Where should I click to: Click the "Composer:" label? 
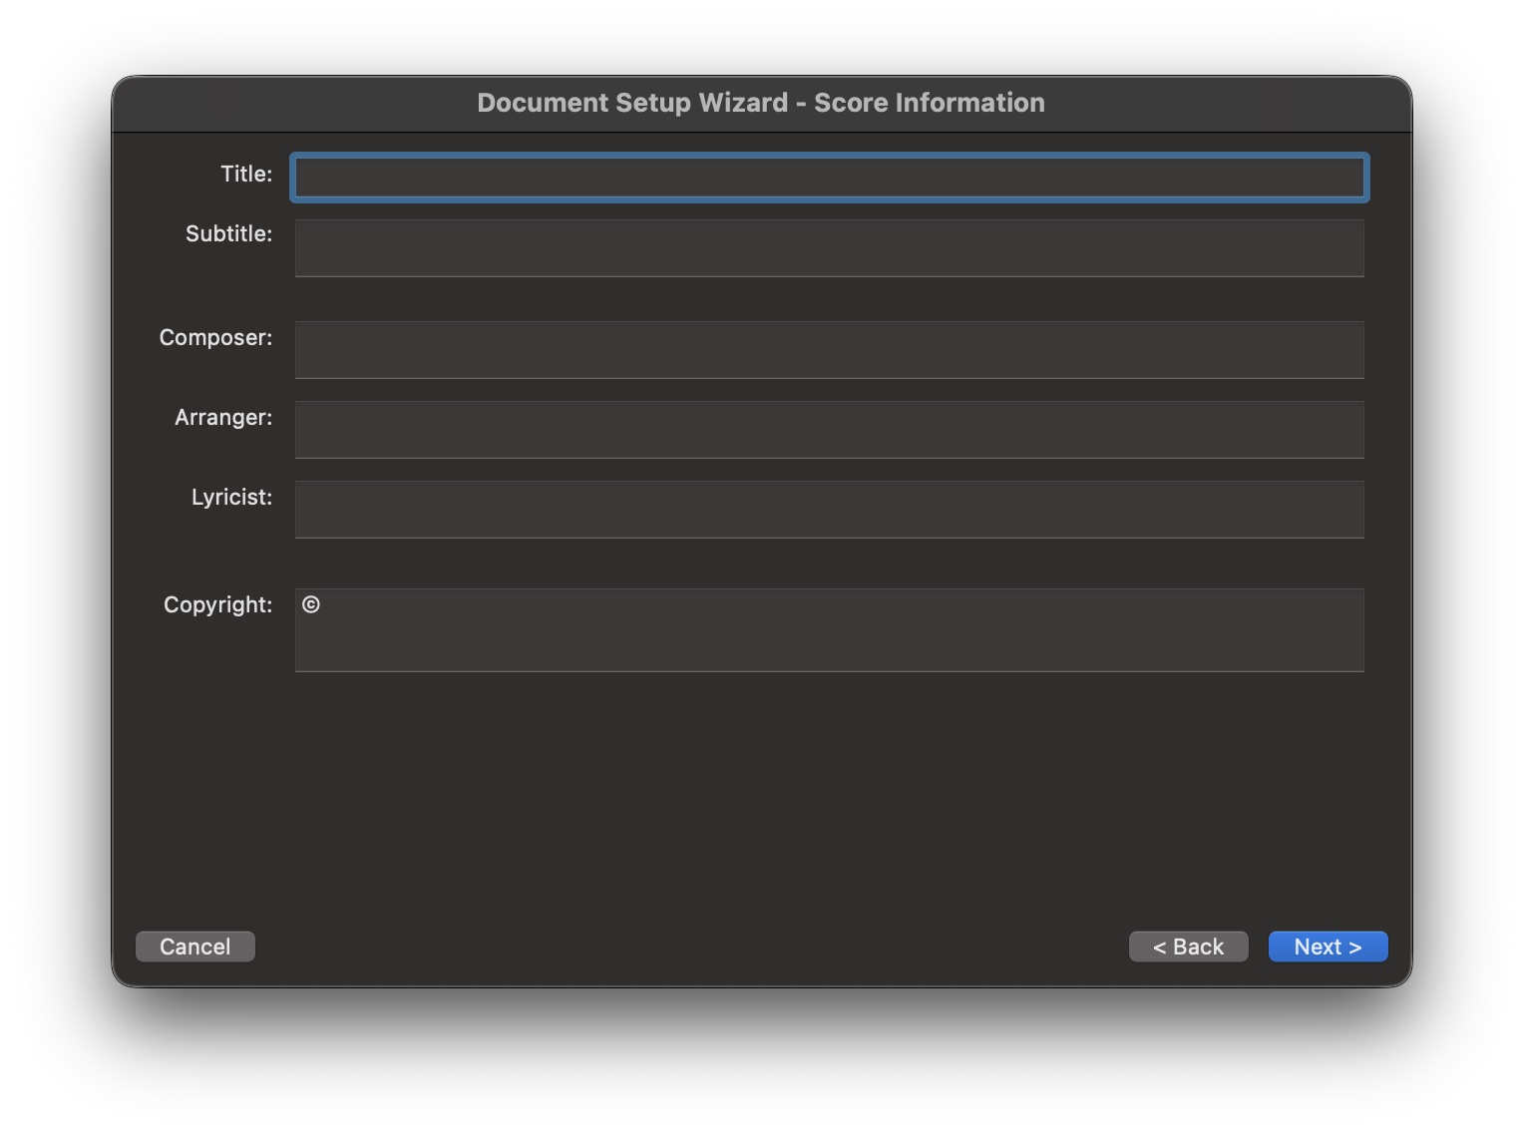click(x=215, y=337)
